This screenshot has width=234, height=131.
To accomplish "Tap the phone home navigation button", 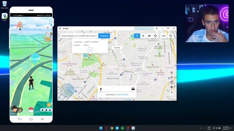I will pos(31,119).
